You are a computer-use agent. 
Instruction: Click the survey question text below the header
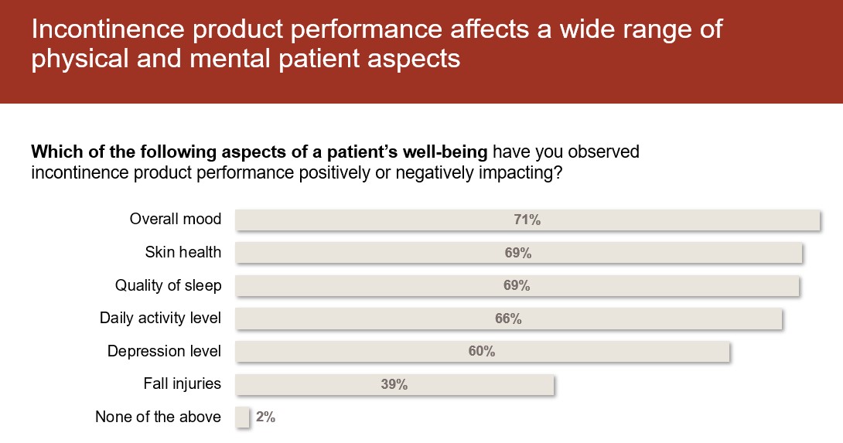(x=336, y=162)
